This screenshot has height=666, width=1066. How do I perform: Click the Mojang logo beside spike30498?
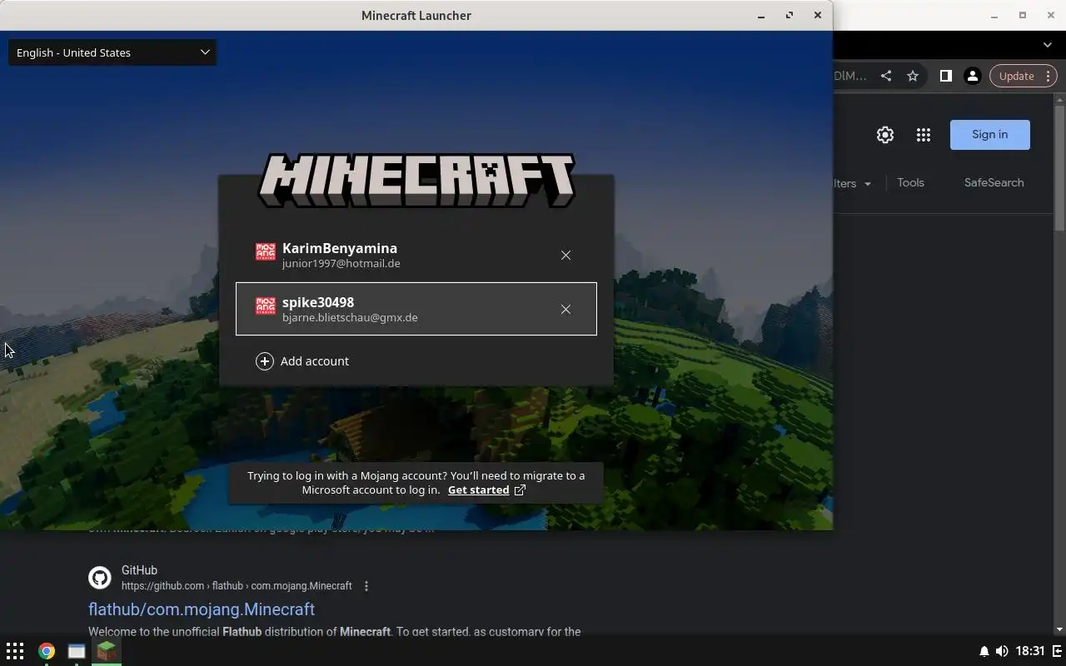(265, 306)
